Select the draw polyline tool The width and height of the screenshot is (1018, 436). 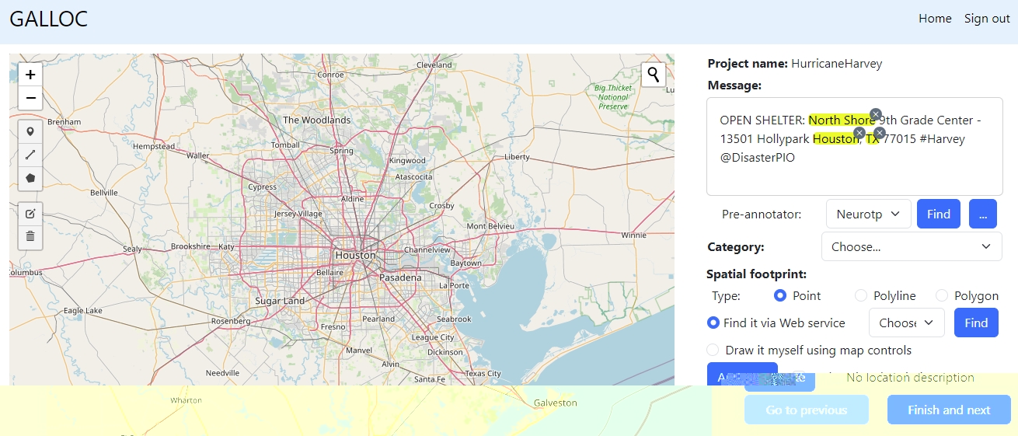(30, 155)
